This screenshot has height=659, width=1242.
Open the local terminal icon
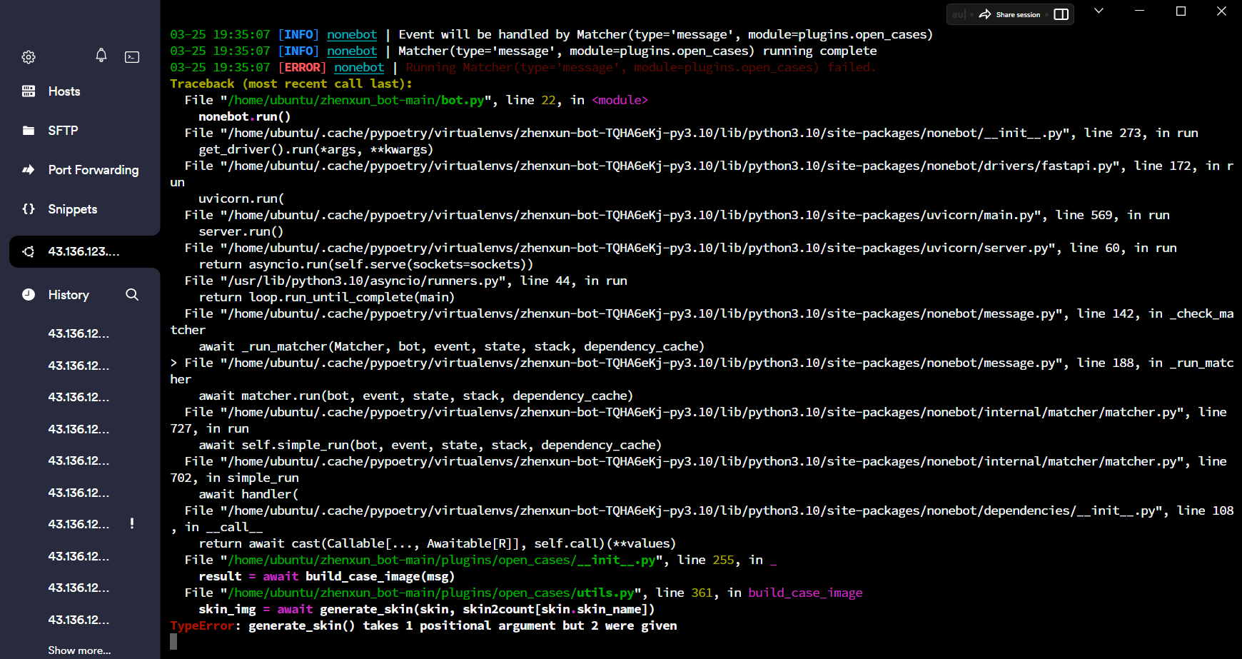click(132, 57)
